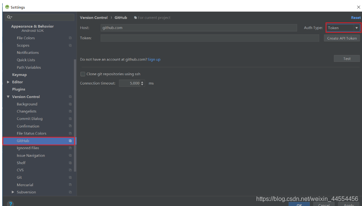362x206 pixels.
Task: Open CVS settings
Action: click(20, 170)
